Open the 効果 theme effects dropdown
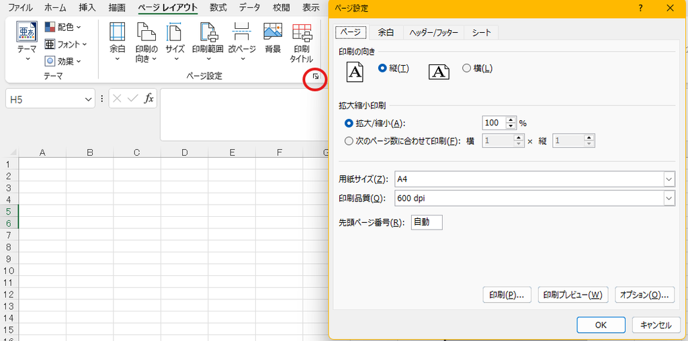The height and width of the screenshot is (341, 688). [x=63, y=61]
